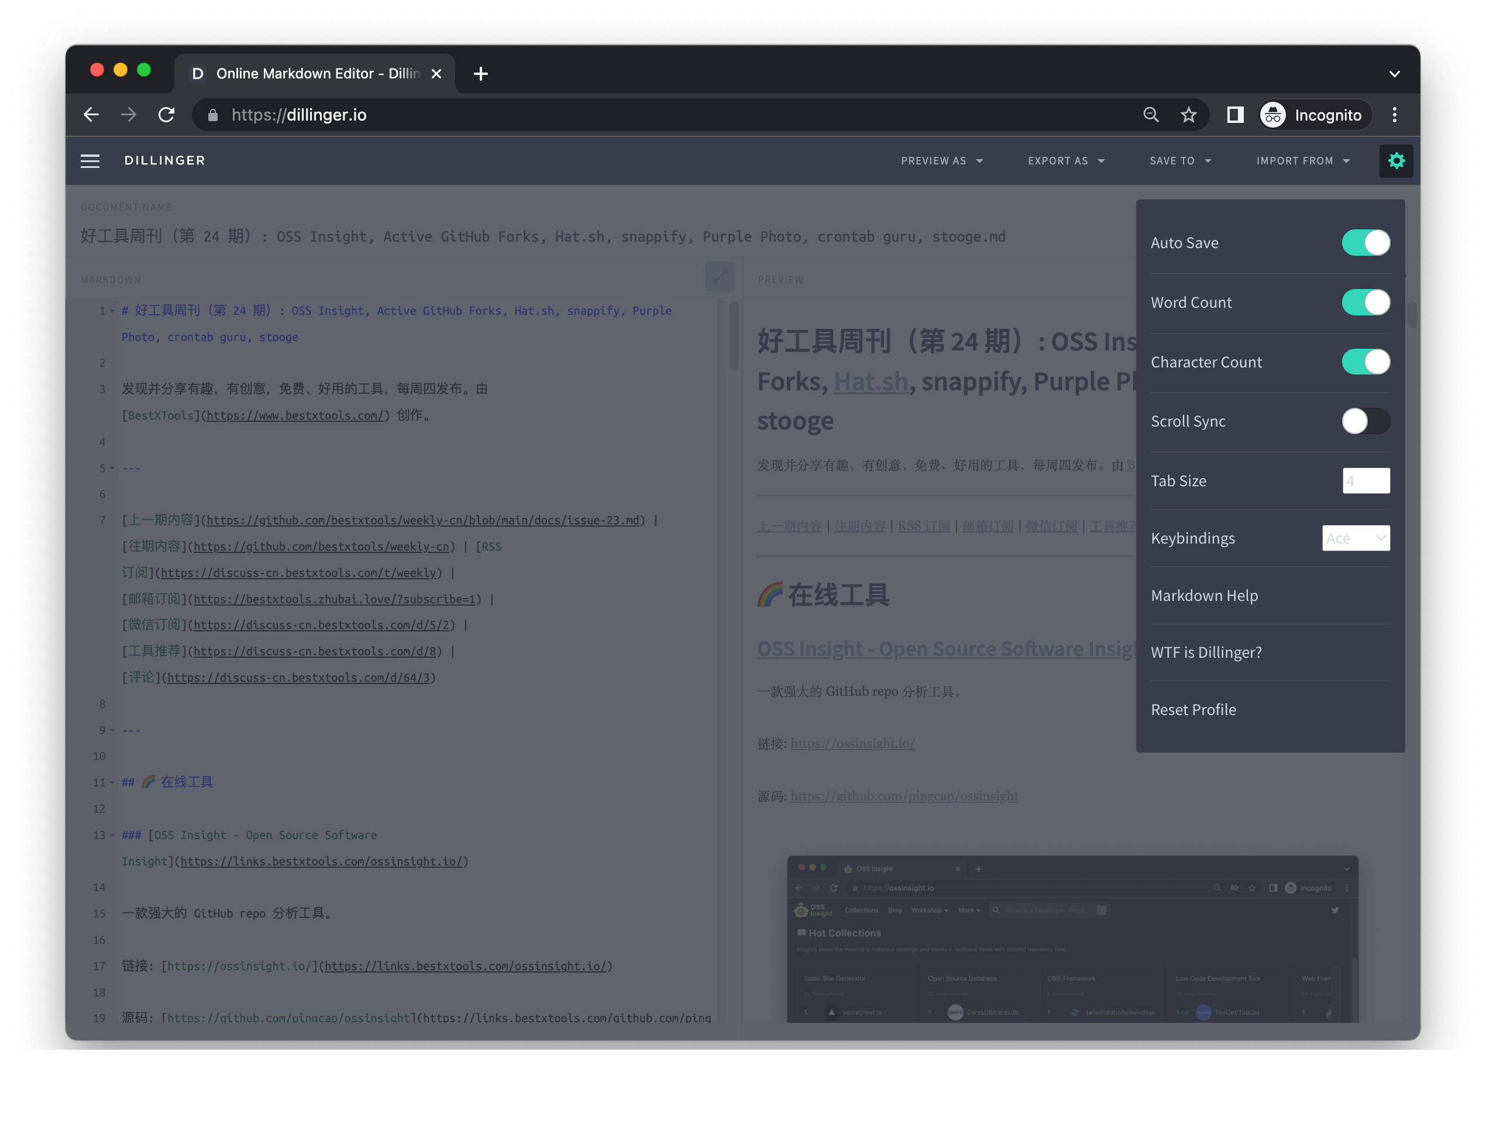Click the browser zoom magnifier icon

tap(1151, 115)
